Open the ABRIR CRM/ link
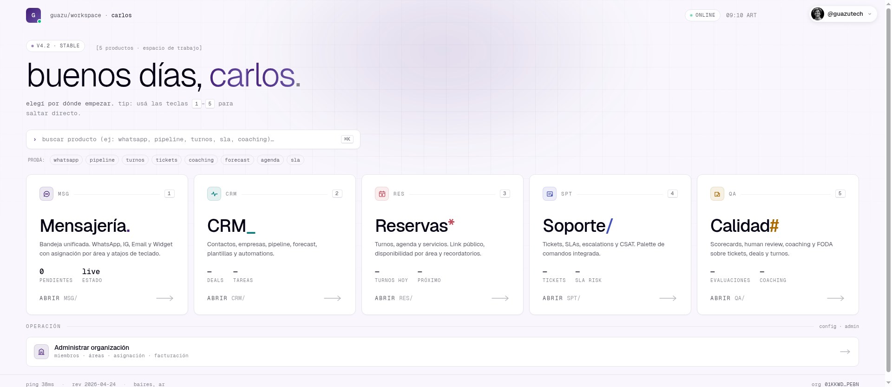 click(x=226, y=298)
